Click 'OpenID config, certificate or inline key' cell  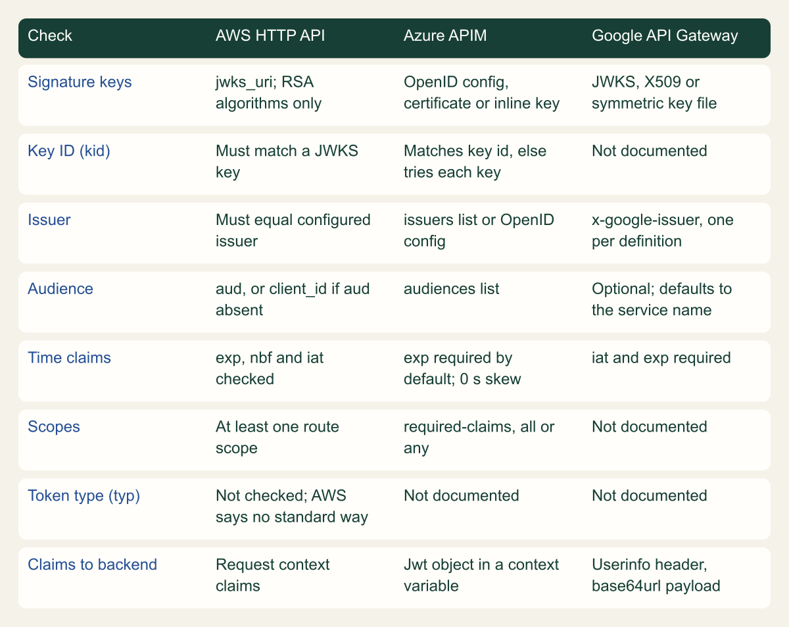click(481, 93)
